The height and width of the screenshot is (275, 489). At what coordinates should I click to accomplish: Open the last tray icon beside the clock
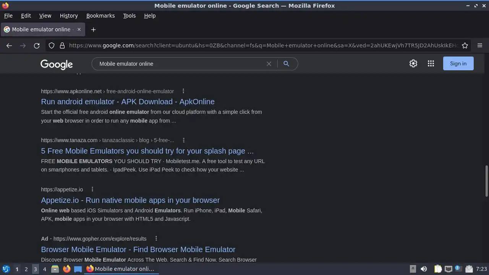pyautogui.click(x=469, y=269)
